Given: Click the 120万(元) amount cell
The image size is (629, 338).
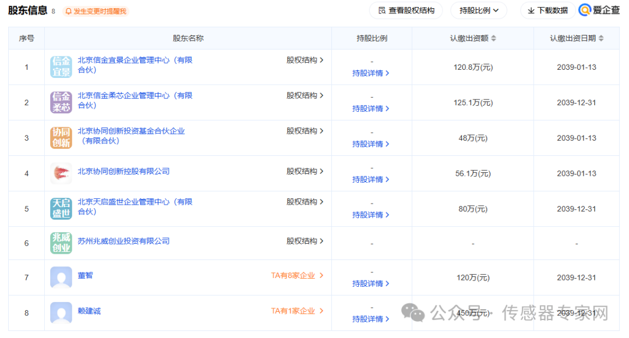Looking at the screenshot, I should (x=473, y=277).
